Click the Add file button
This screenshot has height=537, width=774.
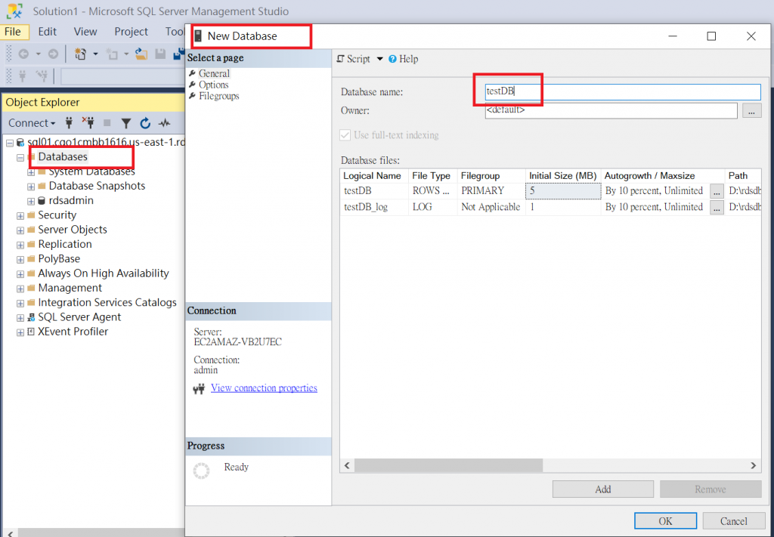(x=602, y=489)
